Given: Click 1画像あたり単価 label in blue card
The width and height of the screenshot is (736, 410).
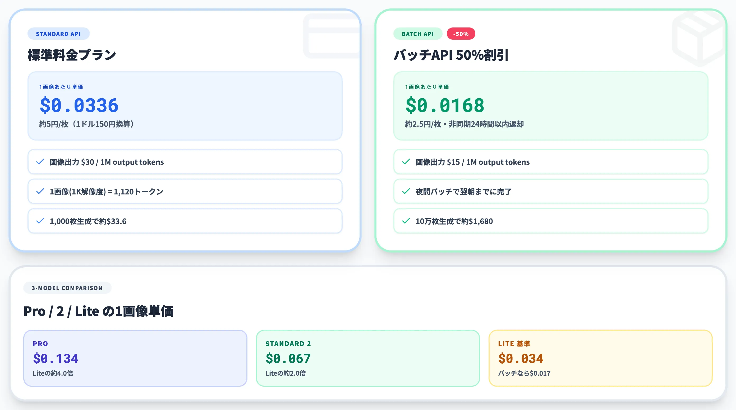Looking at the screenshot, I should point(61,87).
